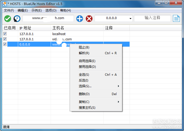
Task: Click the 输入注释 comment input field
Action: point(152,18)
